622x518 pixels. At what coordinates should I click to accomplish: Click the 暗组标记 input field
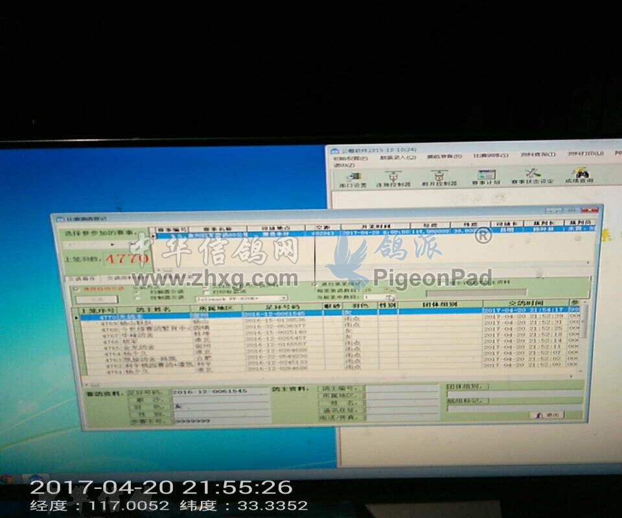pyautogui.click(x=514, y=408)
